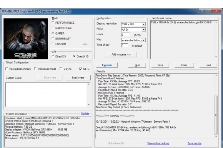Enable the Ranked benchmark checkbox
This screenshot has width=223, height=148.
click(x=7, y=69)
